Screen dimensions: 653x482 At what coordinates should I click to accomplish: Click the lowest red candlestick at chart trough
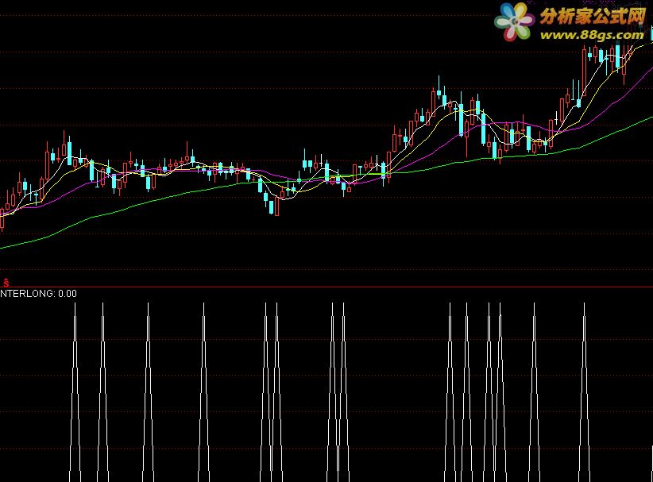click(277, 205)
